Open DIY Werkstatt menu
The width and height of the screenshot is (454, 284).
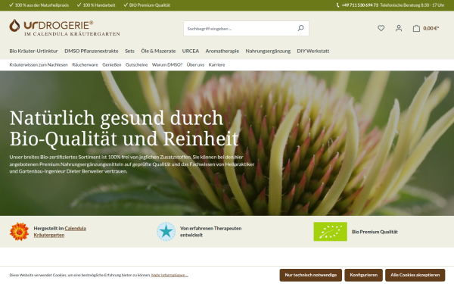coord(313,51)
